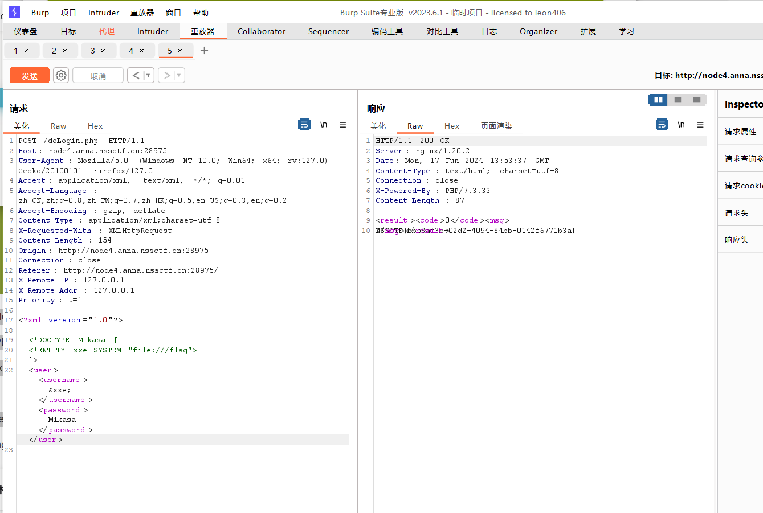This screenshot has width=763, height=513.
Task: Toggle non-printable characters in request panel
Action: 324,124
